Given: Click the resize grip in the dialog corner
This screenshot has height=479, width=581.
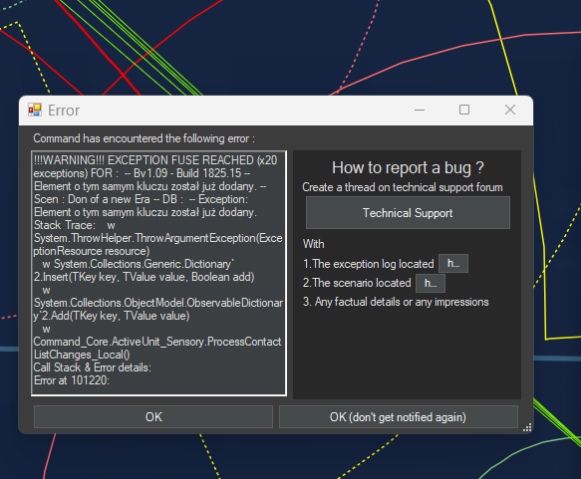Looking at the screenshot, I should click(527, 427).
